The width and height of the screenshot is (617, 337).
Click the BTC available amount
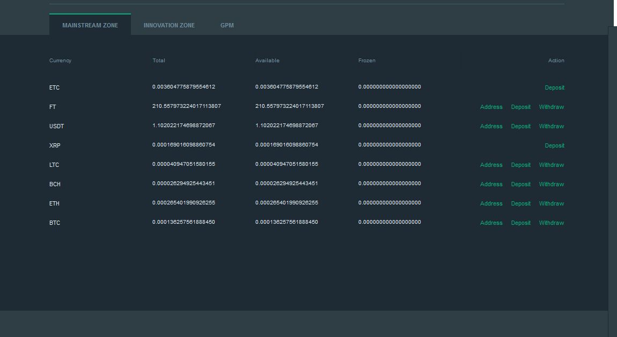(287, 222)
